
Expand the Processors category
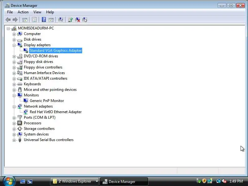click(x=14, y=123)
